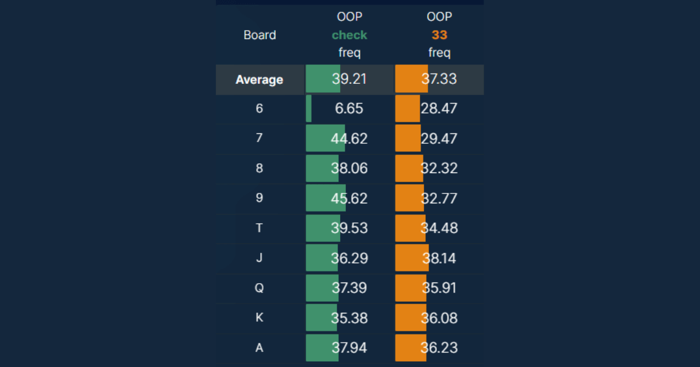
Task: Click the orange 37.33 bar in Average row
Action: (412, 79)
